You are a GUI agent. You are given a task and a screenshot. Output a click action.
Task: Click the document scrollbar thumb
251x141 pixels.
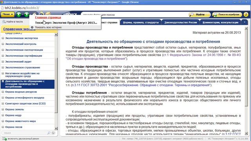coord(246,68)
